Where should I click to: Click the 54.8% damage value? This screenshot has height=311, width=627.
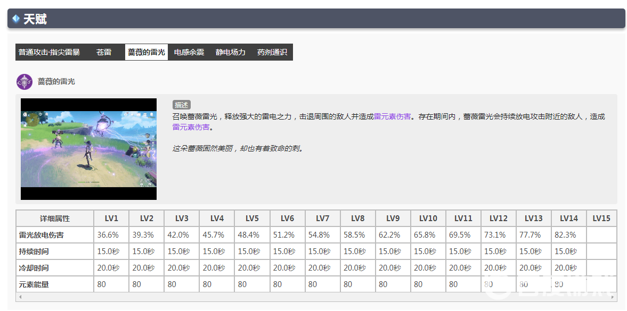click(x=319, y=235)
